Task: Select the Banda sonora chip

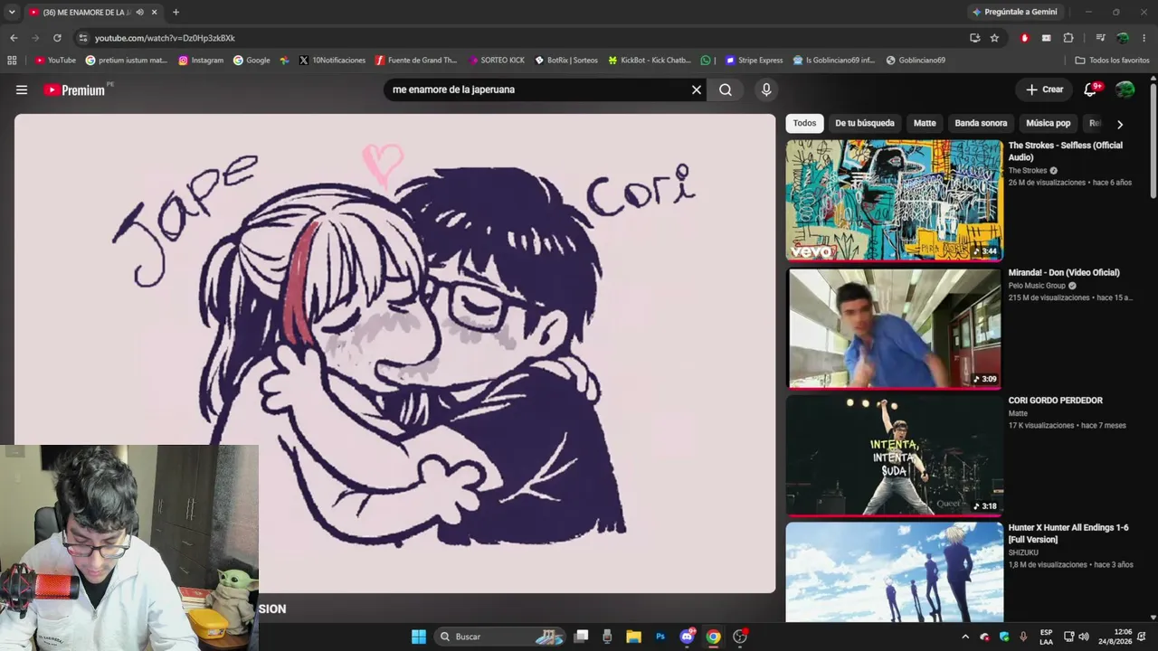Action: click(x=981, y=123)
